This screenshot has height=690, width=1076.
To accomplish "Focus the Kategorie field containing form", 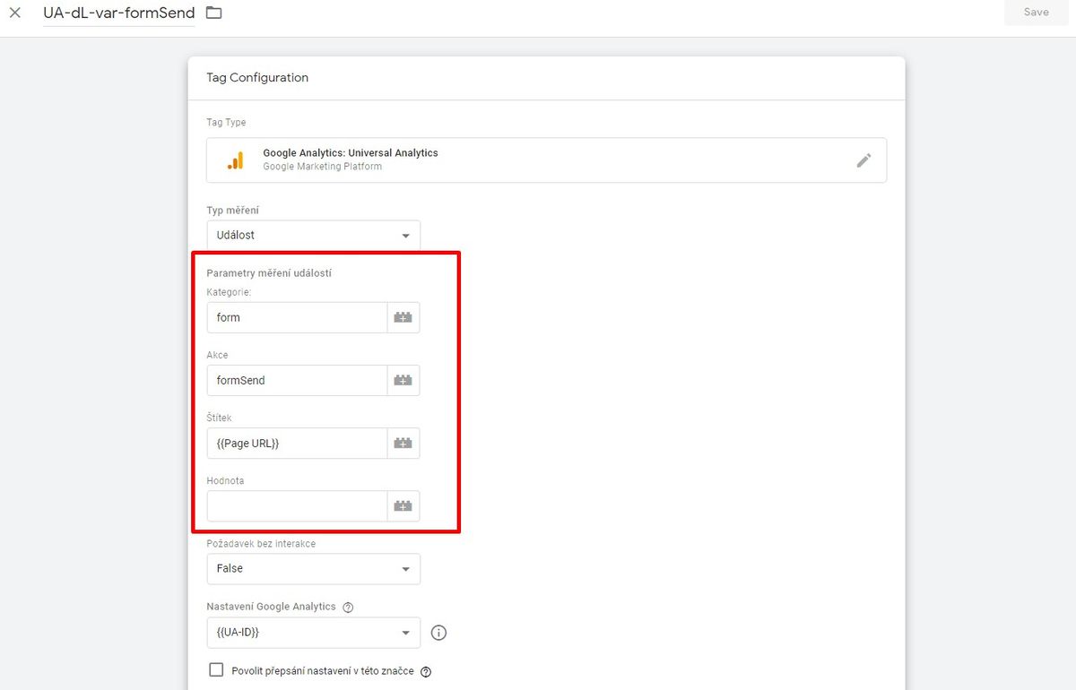I will point(297,317).
